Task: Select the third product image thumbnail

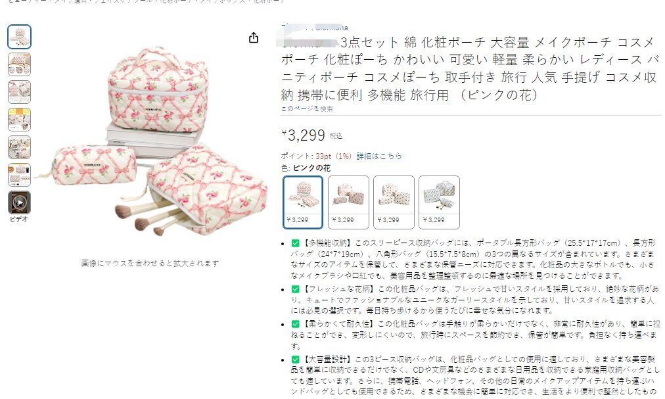Action: [19, 92]
